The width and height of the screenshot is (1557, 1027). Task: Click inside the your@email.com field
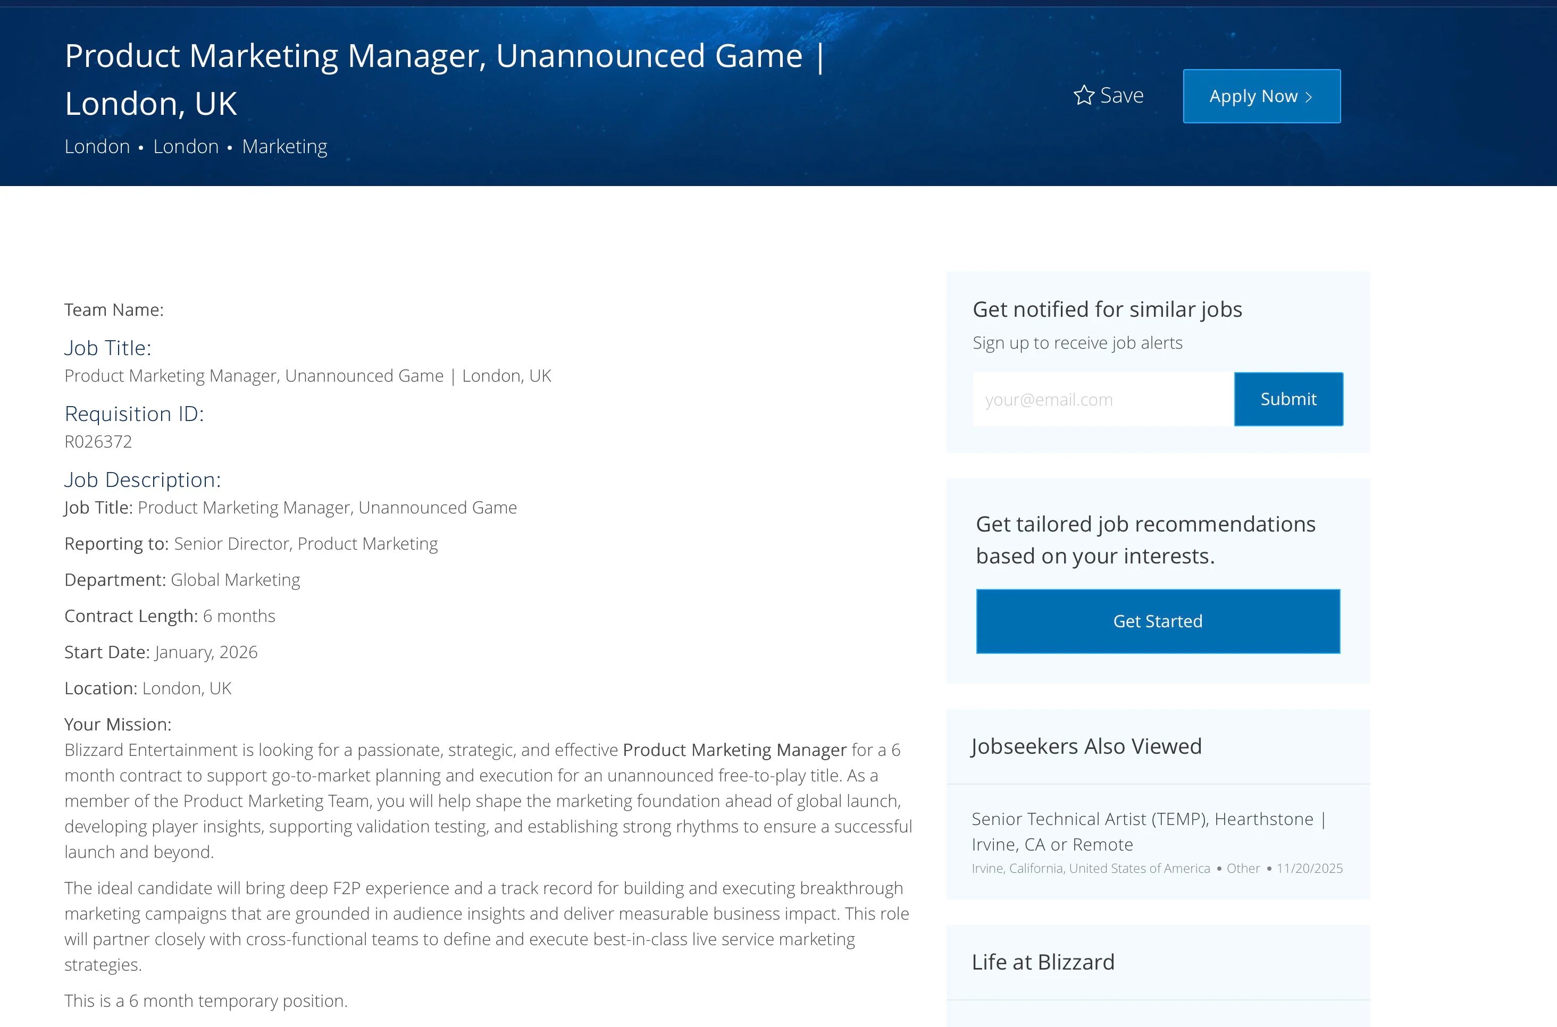point(1103,400)
